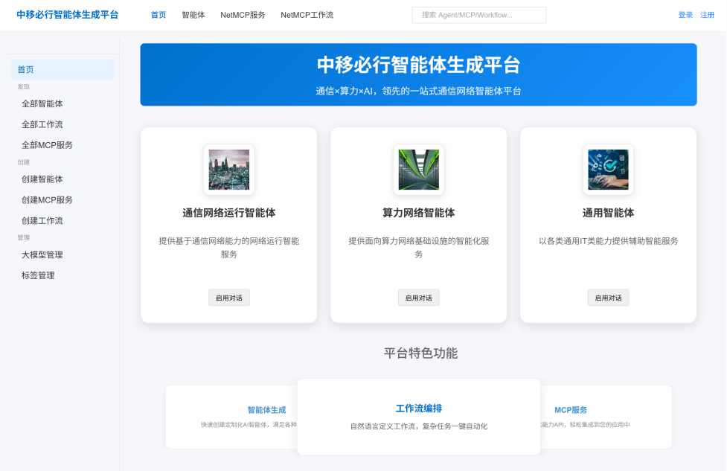Screen dimensions: 727x471
Task: Select the 工作流编排 feature card
Action: (419, 417)
